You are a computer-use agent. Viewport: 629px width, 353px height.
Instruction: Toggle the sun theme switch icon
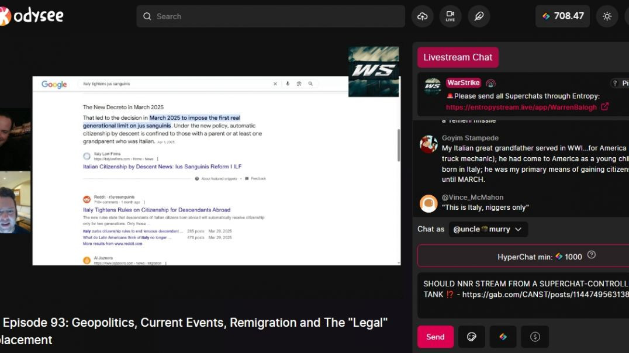coord(607,16)
